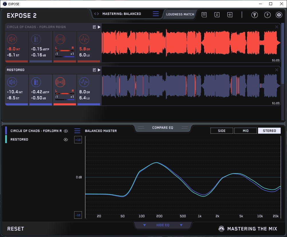
Task: Click the -8.0 INT loudness value
Action: coord(13,49)
